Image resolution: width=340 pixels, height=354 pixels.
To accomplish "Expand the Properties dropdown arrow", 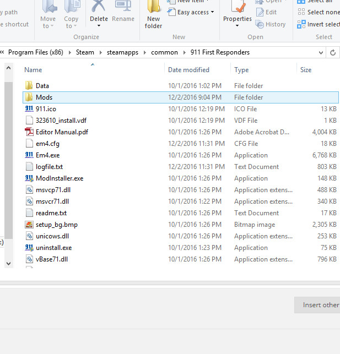I will tap(237, 26).
